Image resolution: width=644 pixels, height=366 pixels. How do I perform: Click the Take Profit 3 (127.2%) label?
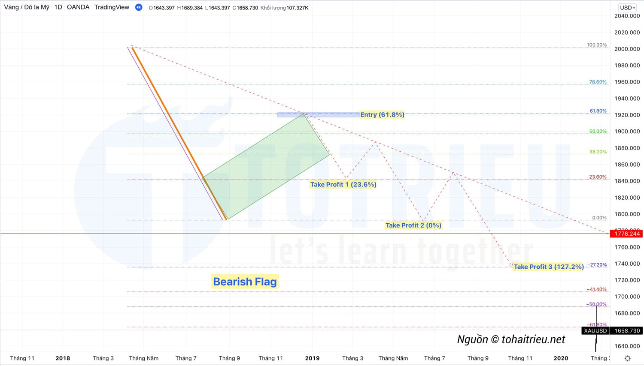[x=548, y=267]
